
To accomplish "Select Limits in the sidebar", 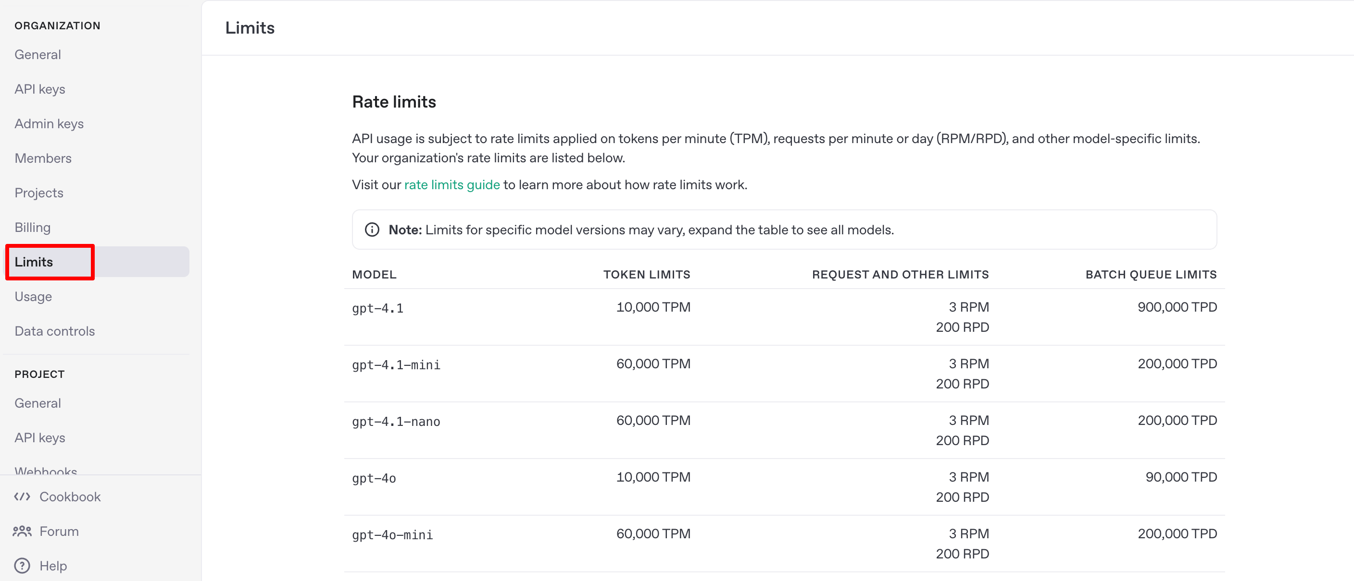I will (x=97, y=262).
